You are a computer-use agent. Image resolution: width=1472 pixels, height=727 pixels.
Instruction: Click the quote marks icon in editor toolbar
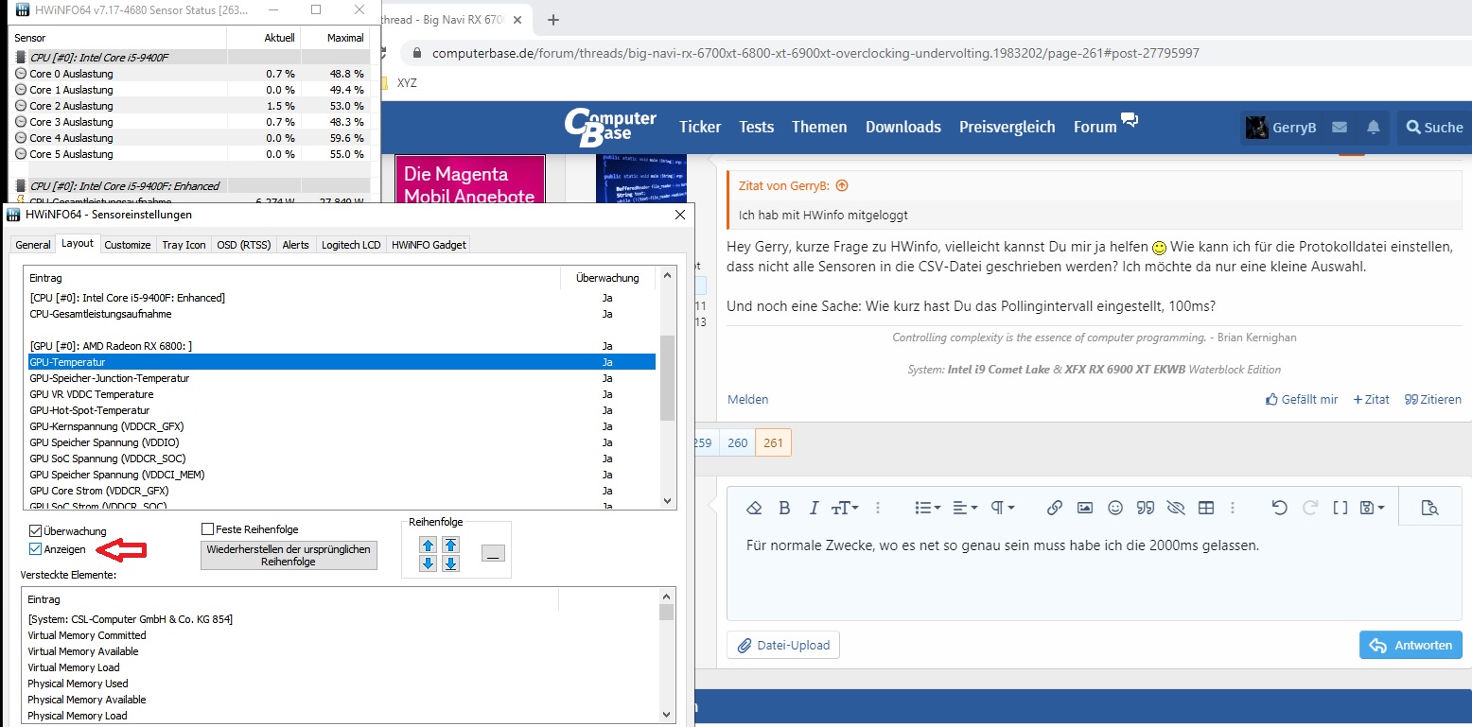[1146, 508]
